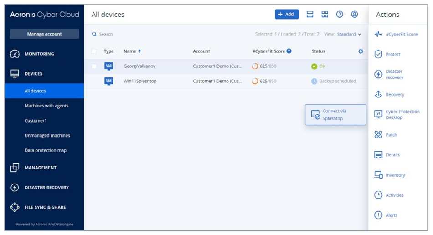Click the VM icon for GeorgiValkanov
Image resolution: width=433 pixels, height=235 pixels.
(x=108, y=66)
